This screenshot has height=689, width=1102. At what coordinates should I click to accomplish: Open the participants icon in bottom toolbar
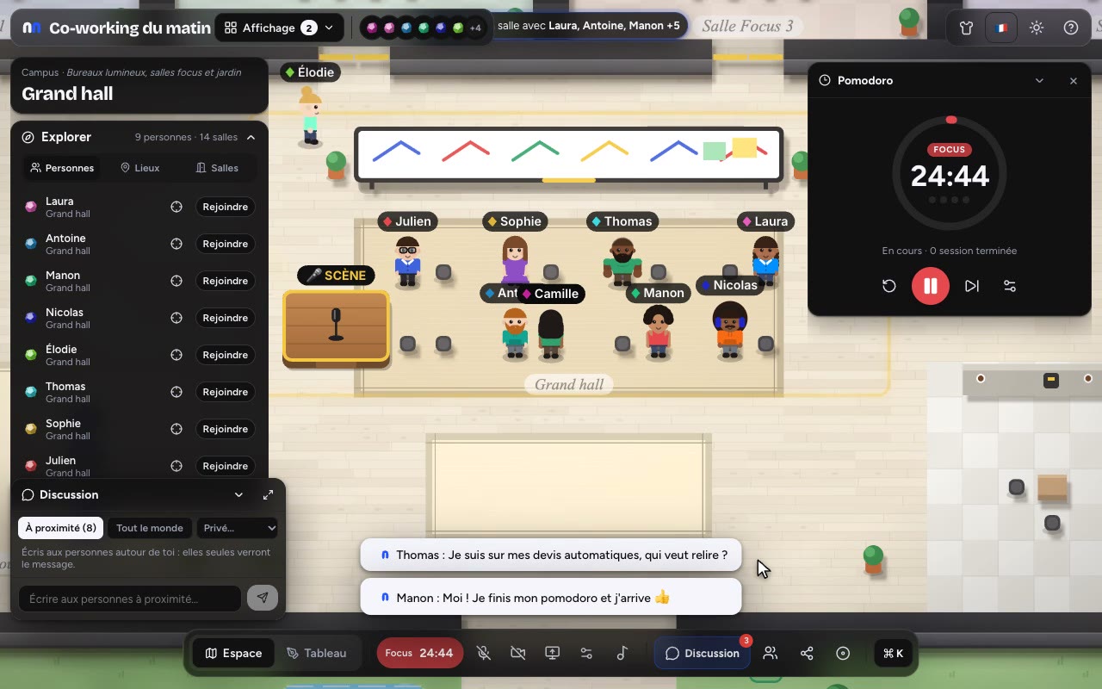click(771, 653)
